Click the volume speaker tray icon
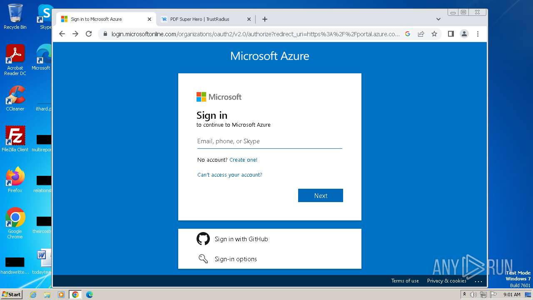The width and height of the screenshot is (533, 300). [x=473, y=295]
